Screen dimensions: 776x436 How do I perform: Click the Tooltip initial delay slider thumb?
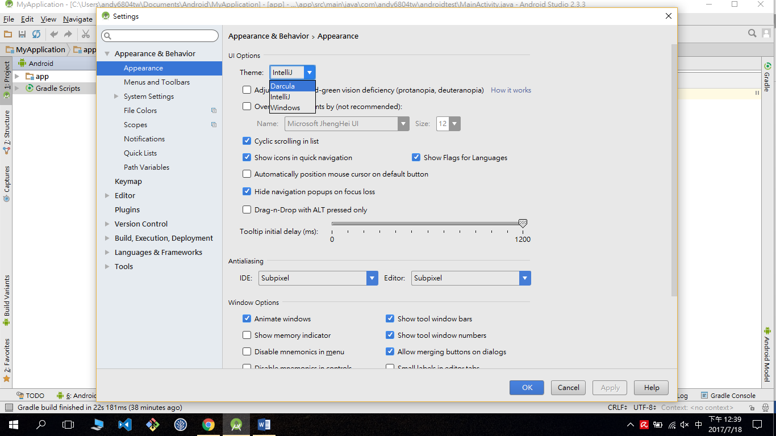pyautogui.click(x=523, y=224)
